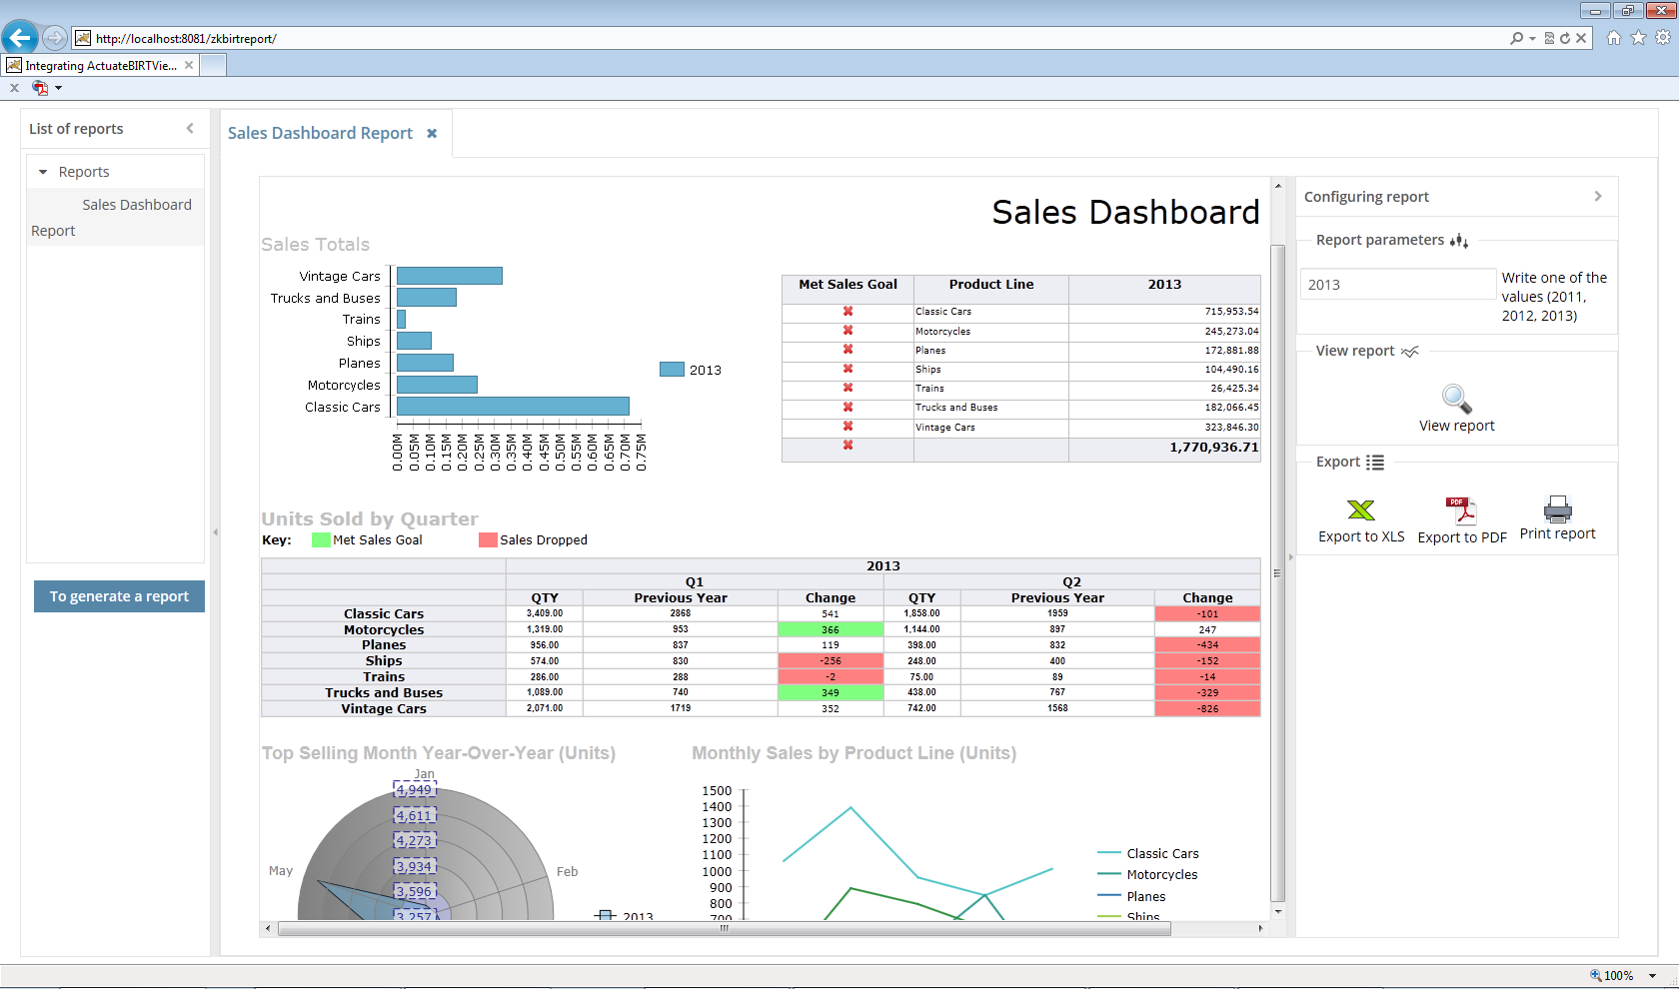Select Sales Dashboard Report tree item
Image resolution: width=1679 pixels, height=989 pixels.
point(136,205)
